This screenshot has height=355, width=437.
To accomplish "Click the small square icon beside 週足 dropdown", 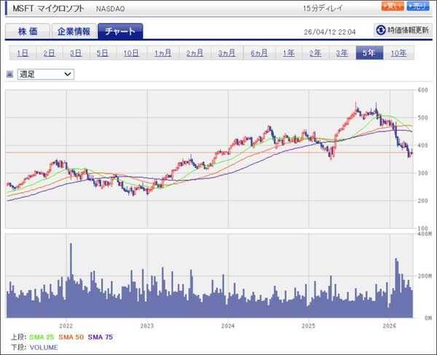I will tap(9, 73).
